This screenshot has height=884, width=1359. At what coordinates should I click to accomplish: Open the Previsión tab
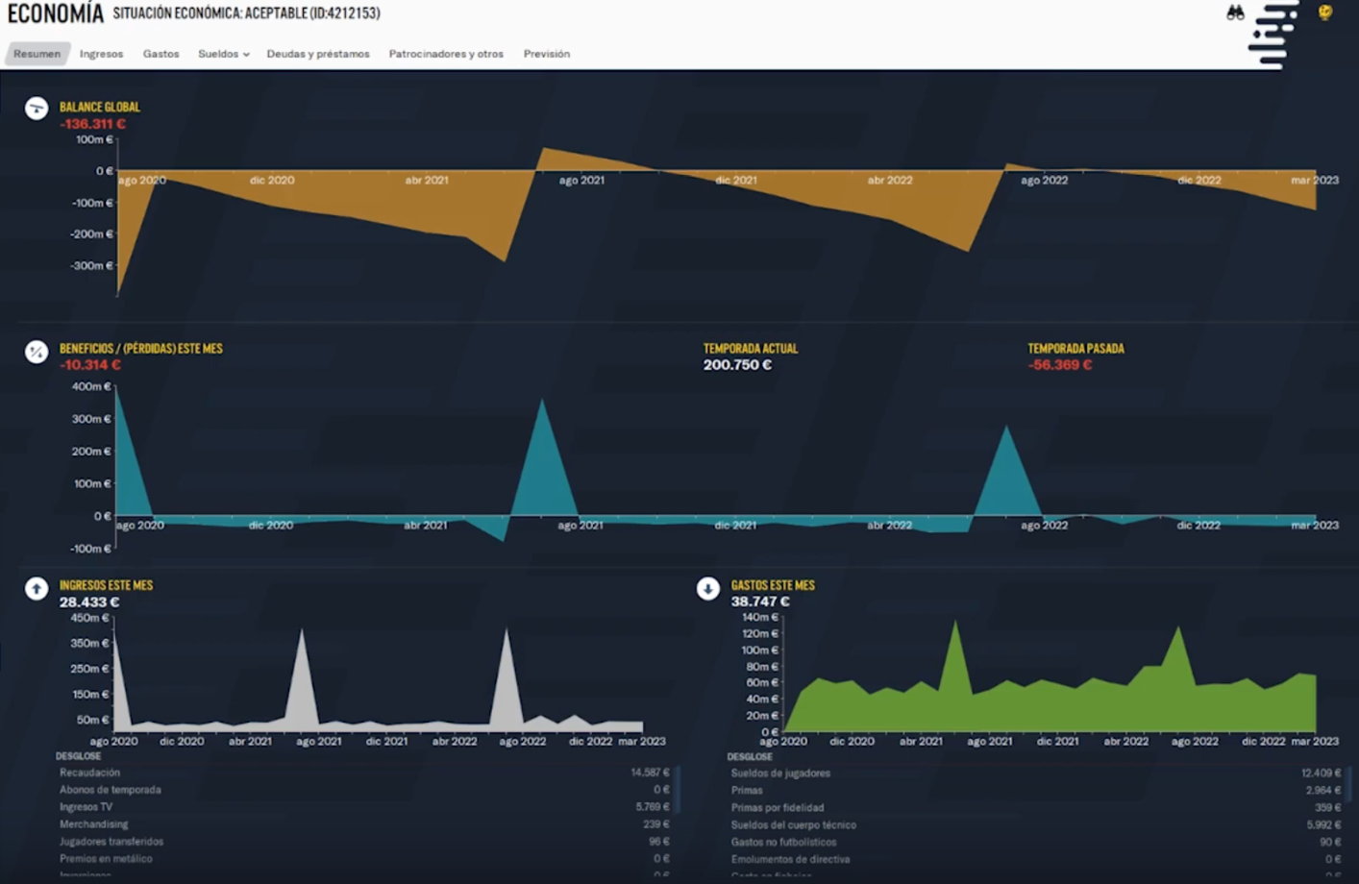pos(547,54)
